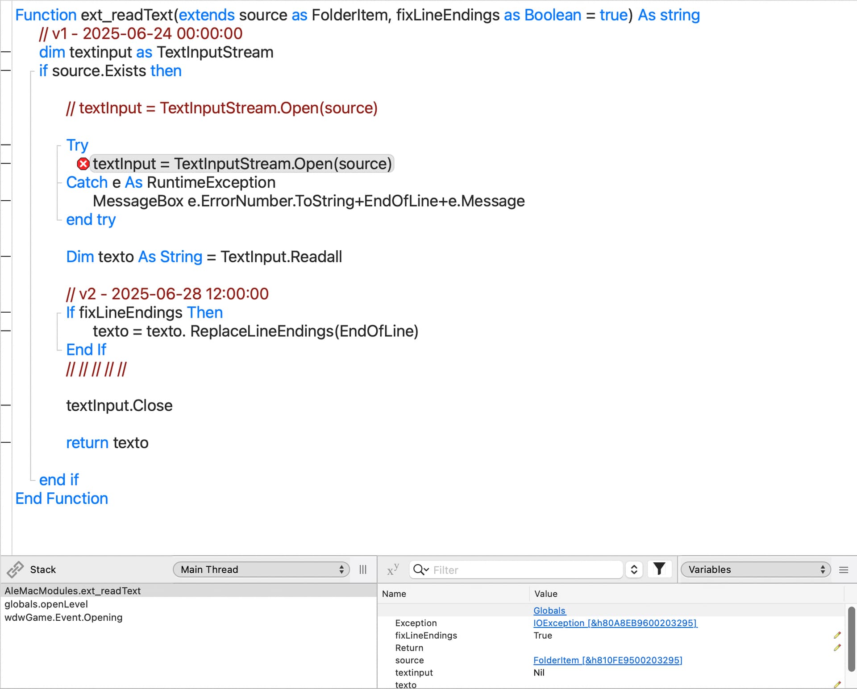Click the 'Nil' value of textinput

pyautogui.click(x=539, y=672)
